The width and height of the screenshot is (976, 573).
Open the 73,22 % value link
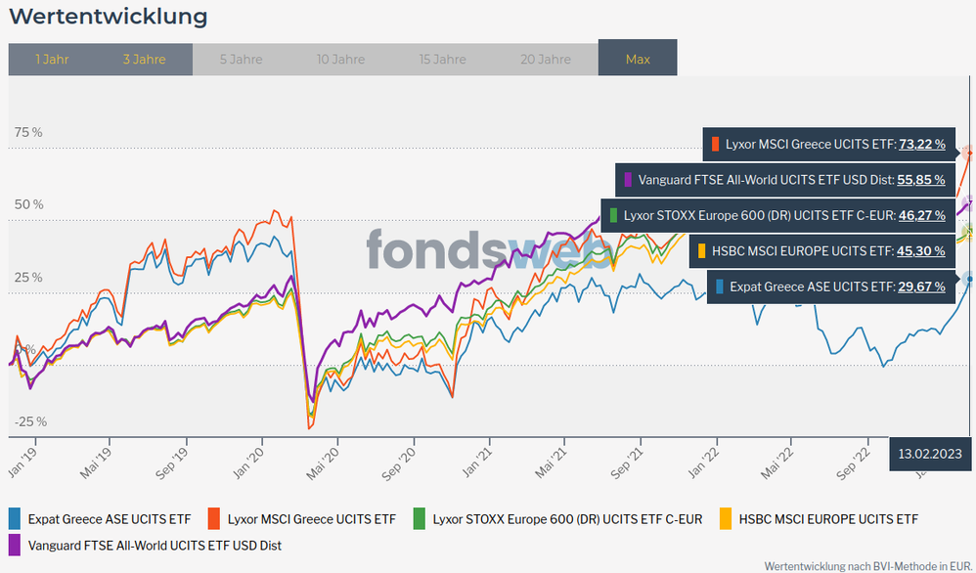click(x=921, y=145)
